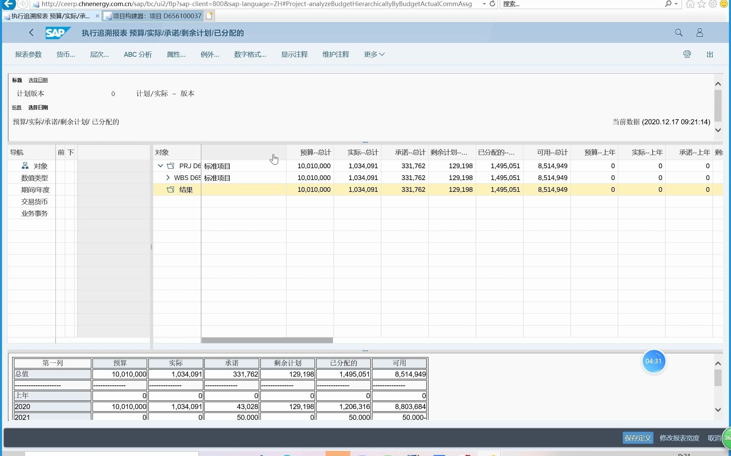The image size is (731, 456).
Task: Select 期间/年度 in navigation list
Action: 35,190
